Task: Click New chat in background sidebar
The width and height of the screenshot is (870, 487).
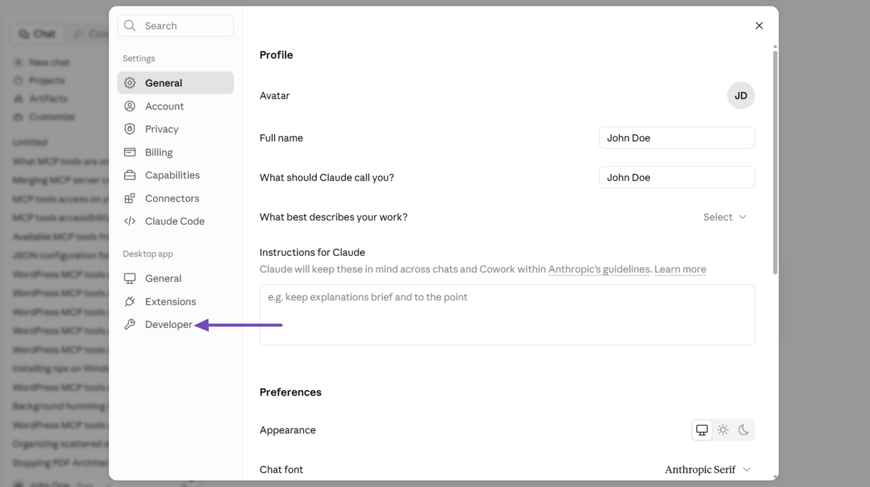Action: coord(48,62)
